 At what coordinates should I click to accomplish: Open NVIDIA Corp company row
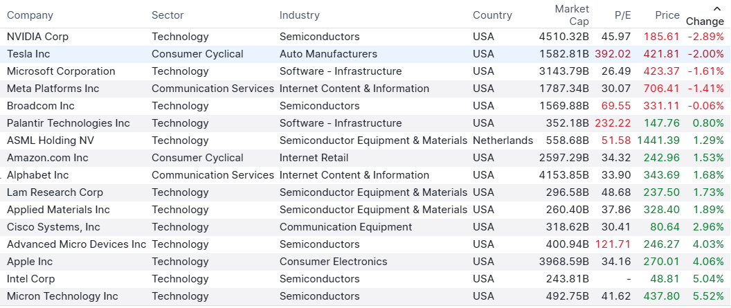[x=37, y=37]
